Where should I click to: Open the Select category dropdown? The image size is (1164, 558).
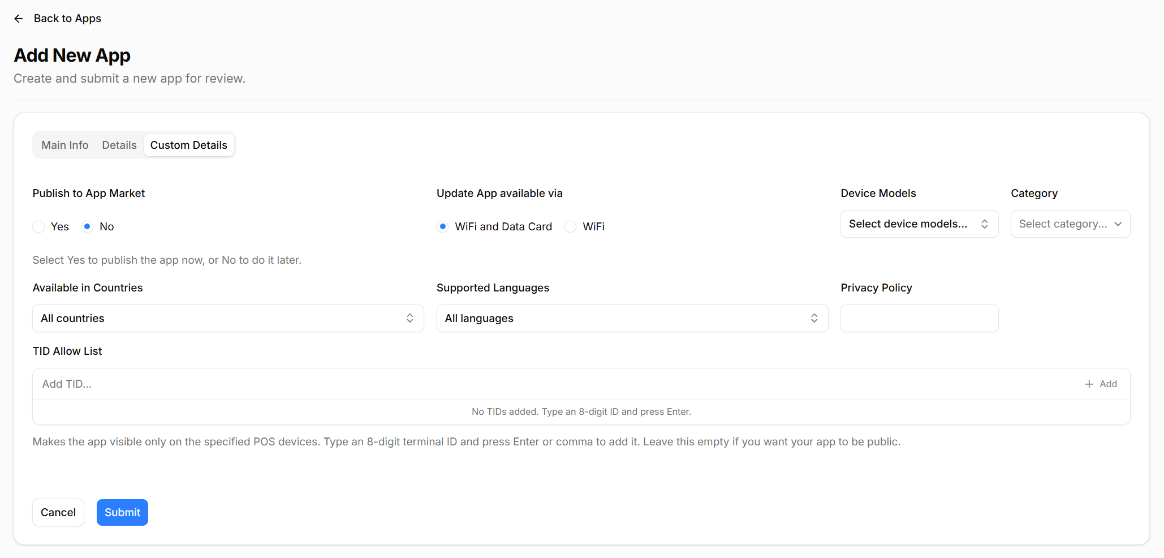coord(1070,224)
